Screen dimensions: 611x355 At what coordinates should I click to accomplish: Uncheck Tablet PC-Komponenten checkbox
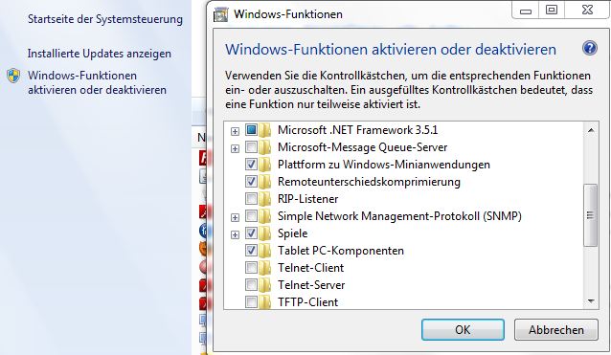click(251, 251)
